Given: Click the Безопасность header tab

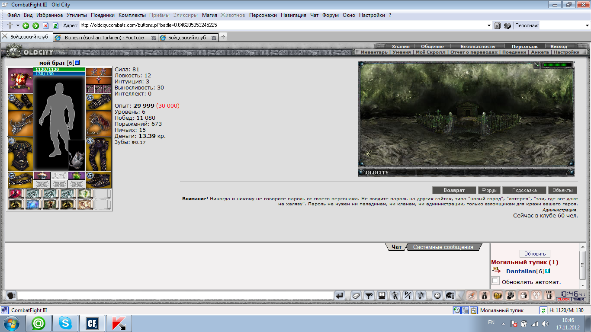Looking at the screenshot, I should 478,46.
